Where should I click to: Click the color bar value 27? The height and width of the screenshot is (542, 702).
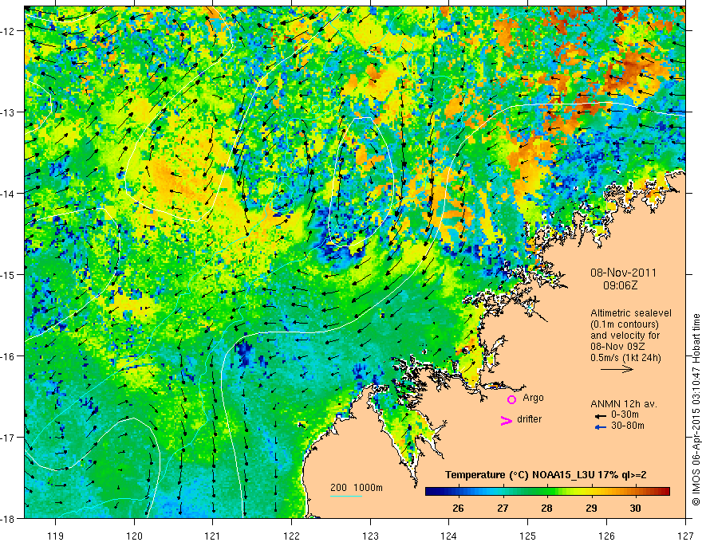(x=503, y=508)
